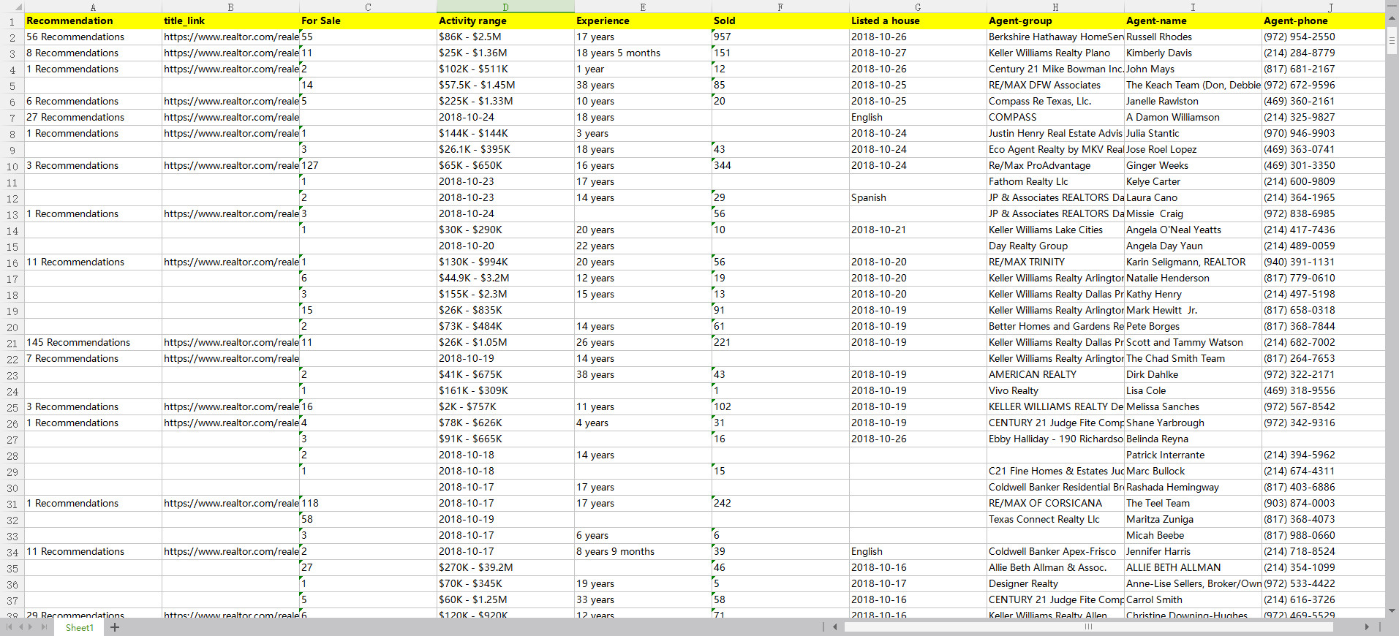
Task: Select phone number (817) 681-2167
Action: point(1324,69)
